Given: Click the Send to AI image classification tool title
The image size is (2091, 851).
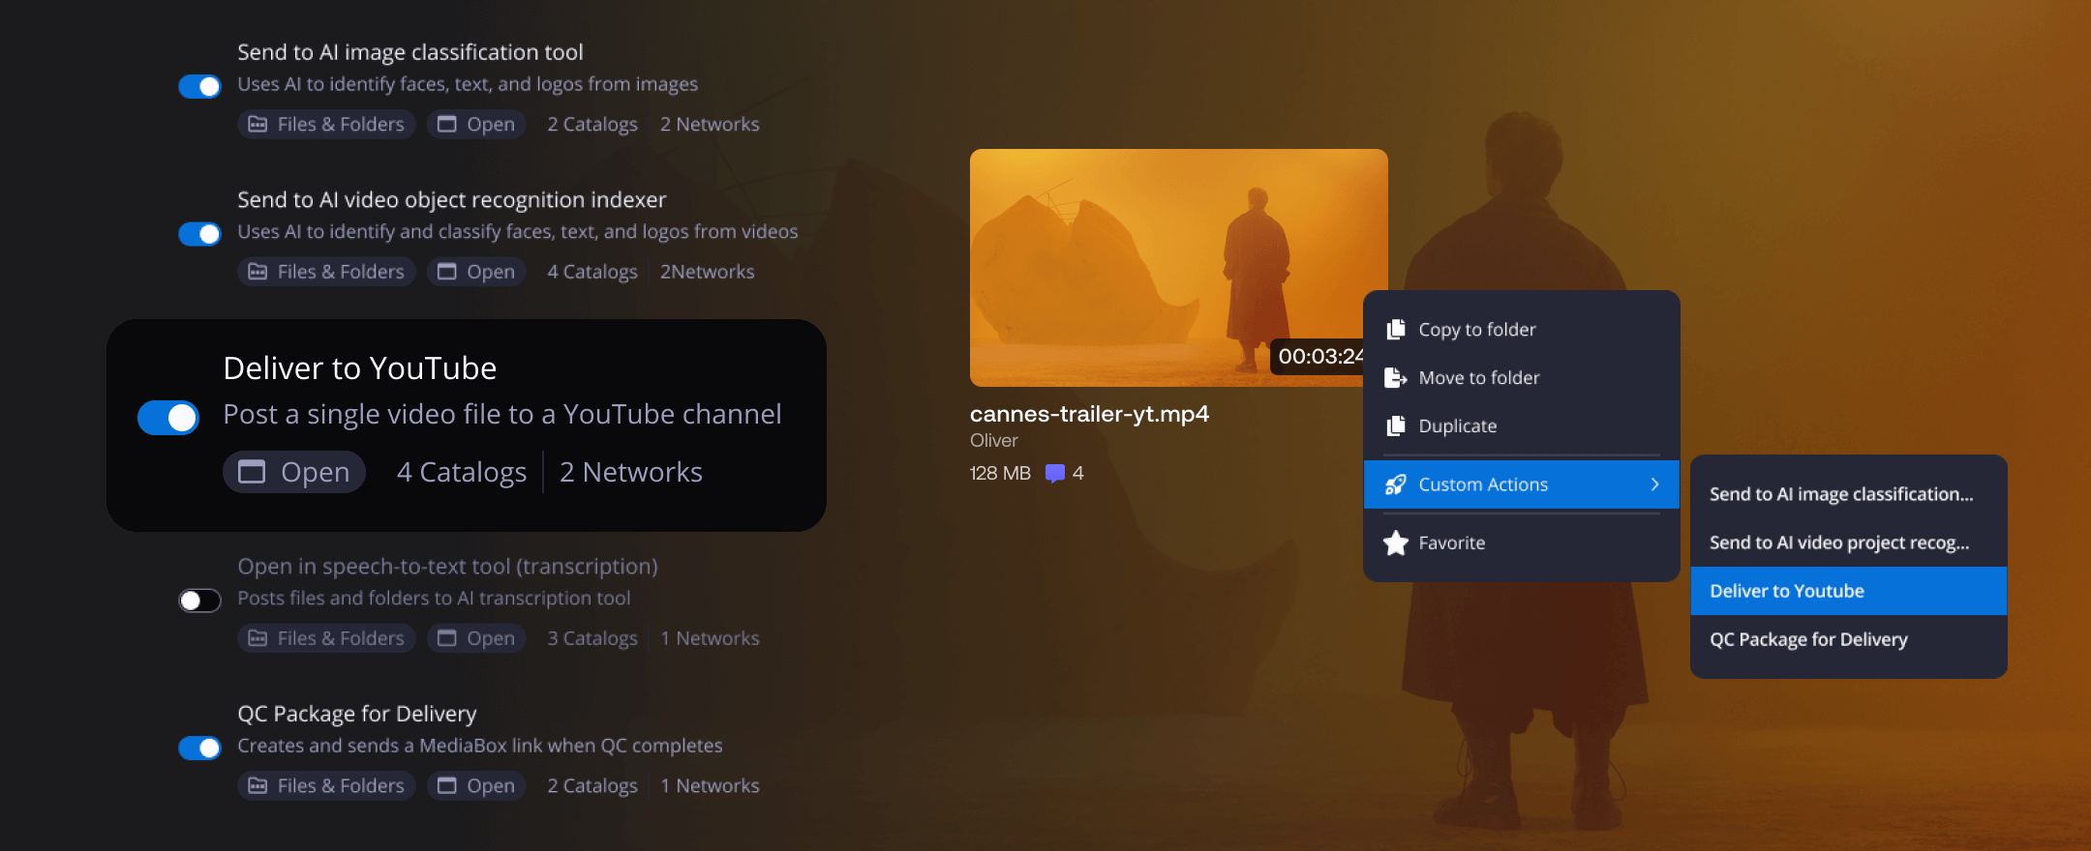Looking at the screenshot, I should point(410,52).
